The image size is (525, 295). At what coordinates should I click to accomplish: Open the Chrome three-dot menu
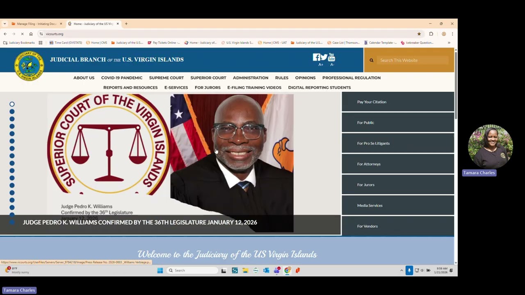point(452,34)
